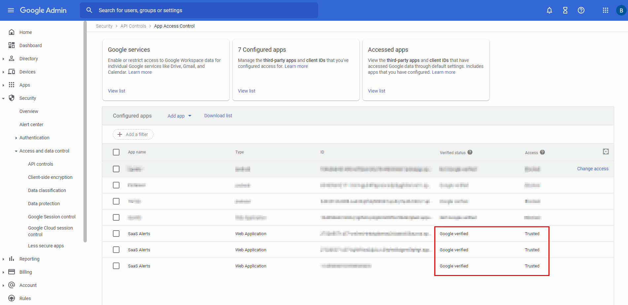Click the account avatar B
628x305 pixels.
(620, 10)
